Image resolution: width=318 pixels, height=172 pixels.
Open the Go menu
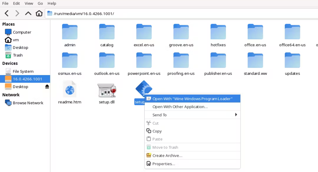(40, 3)
